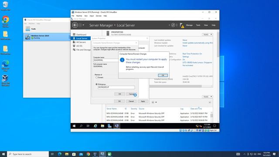Open the events filter criteria dropdown

(156, 102)
